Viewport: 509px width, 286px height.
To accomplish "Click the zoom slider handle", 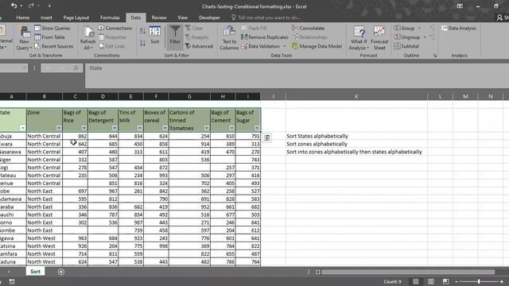I will point(479,282).
